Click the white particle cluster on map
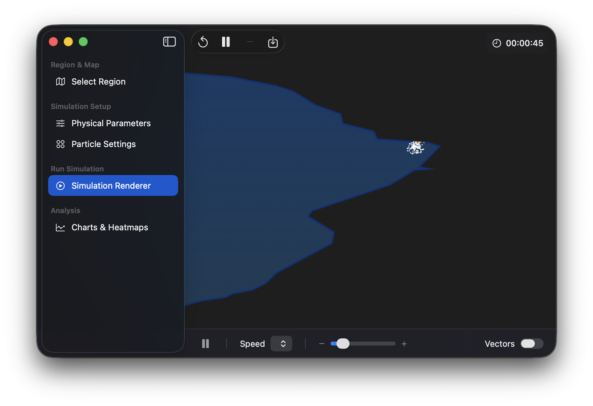This screenshot has width=593, height=406. [415, 148]
